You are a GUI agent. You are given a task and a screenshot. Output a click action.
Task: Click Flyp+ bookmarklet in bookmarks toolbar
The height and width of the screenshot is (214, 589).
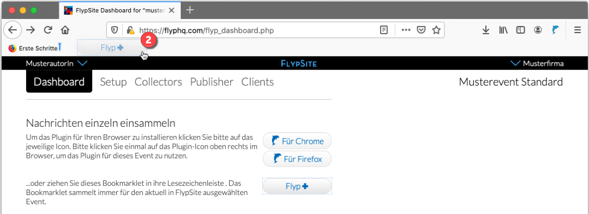(x=112, y=48)
